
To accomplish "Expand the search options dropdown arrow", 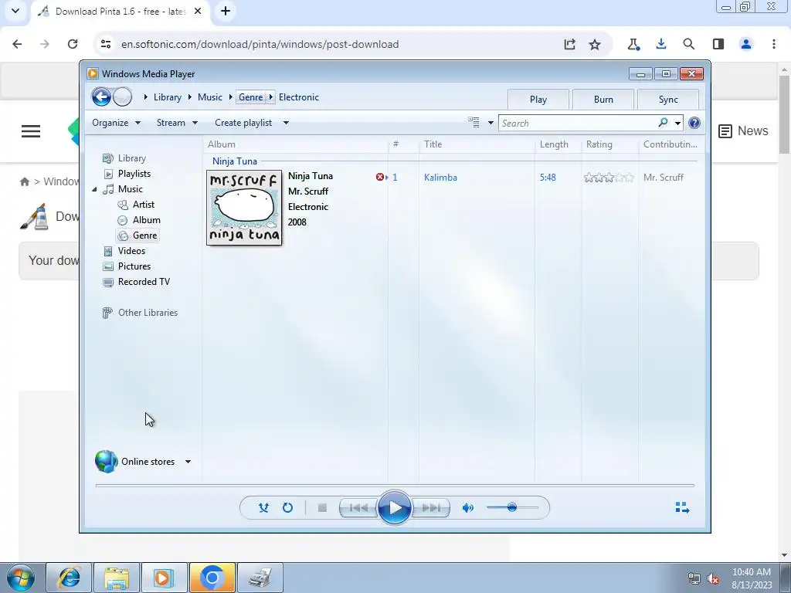I will point(677,123).
